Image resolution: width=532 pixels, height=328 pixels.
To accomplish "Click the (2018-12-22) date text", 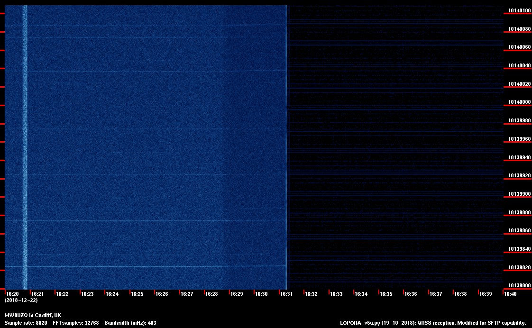I will (21, 300).
